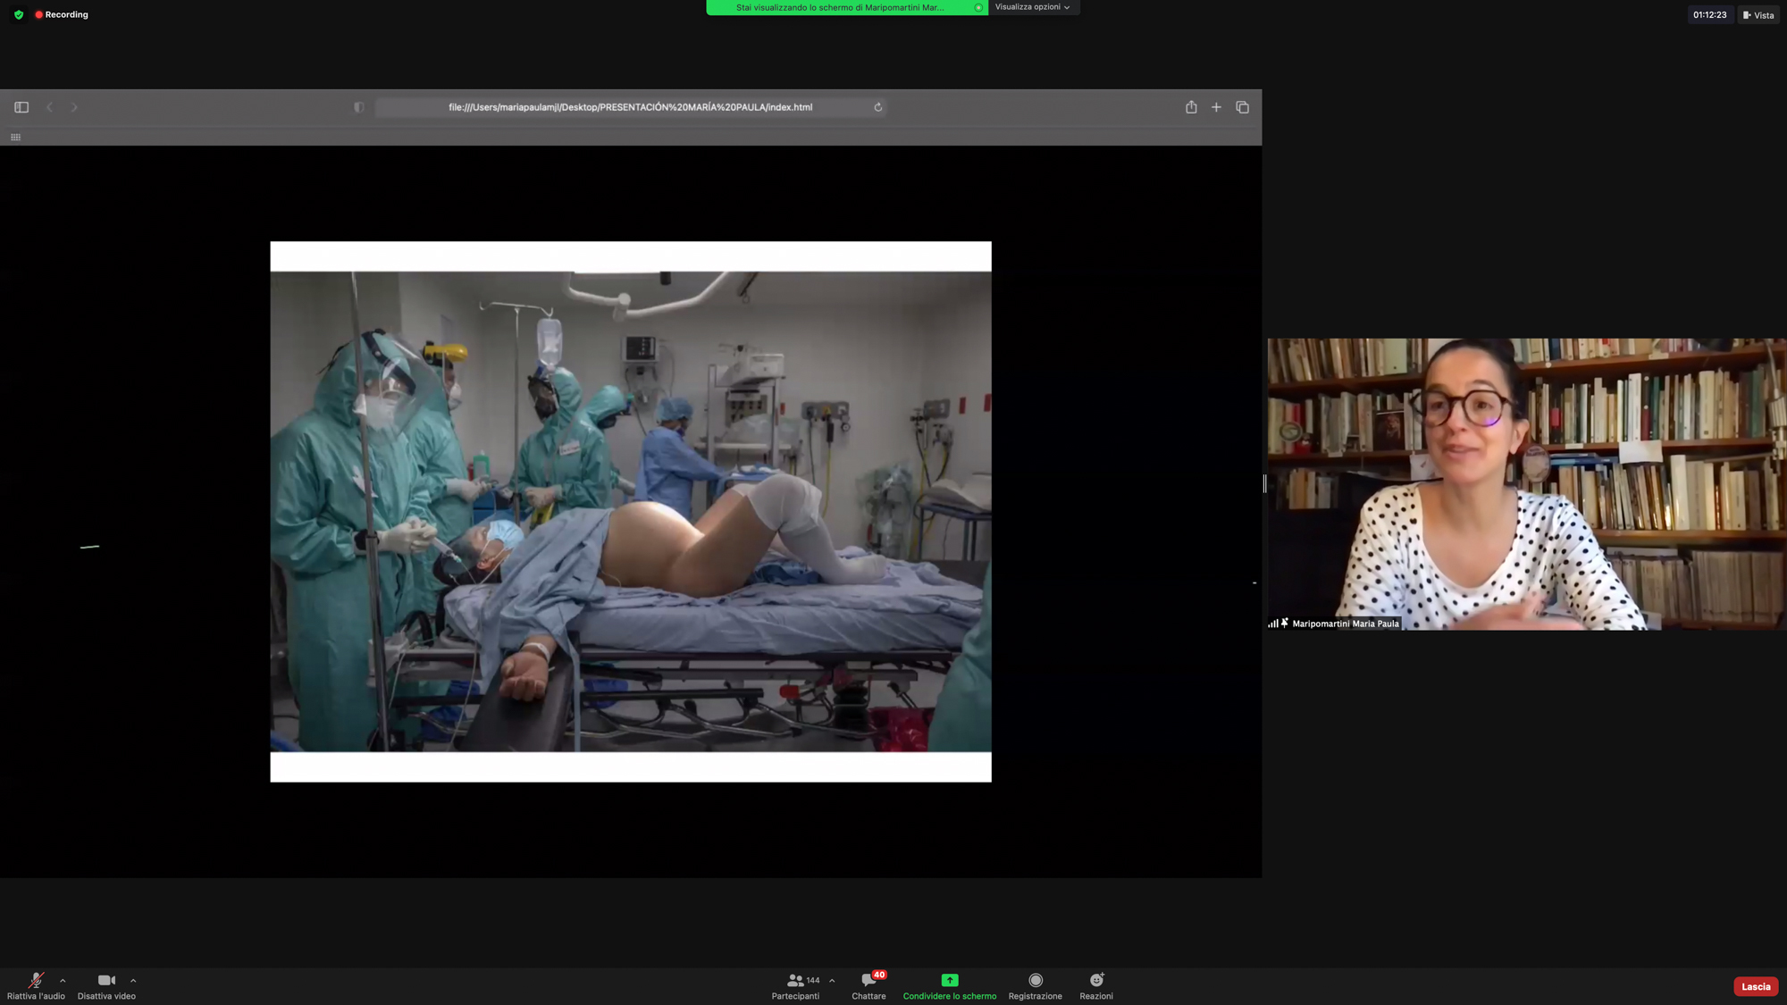Click Condividere lo schermo button
This screenshot has height=1005, width=1787.
click(x=949, y=986)
